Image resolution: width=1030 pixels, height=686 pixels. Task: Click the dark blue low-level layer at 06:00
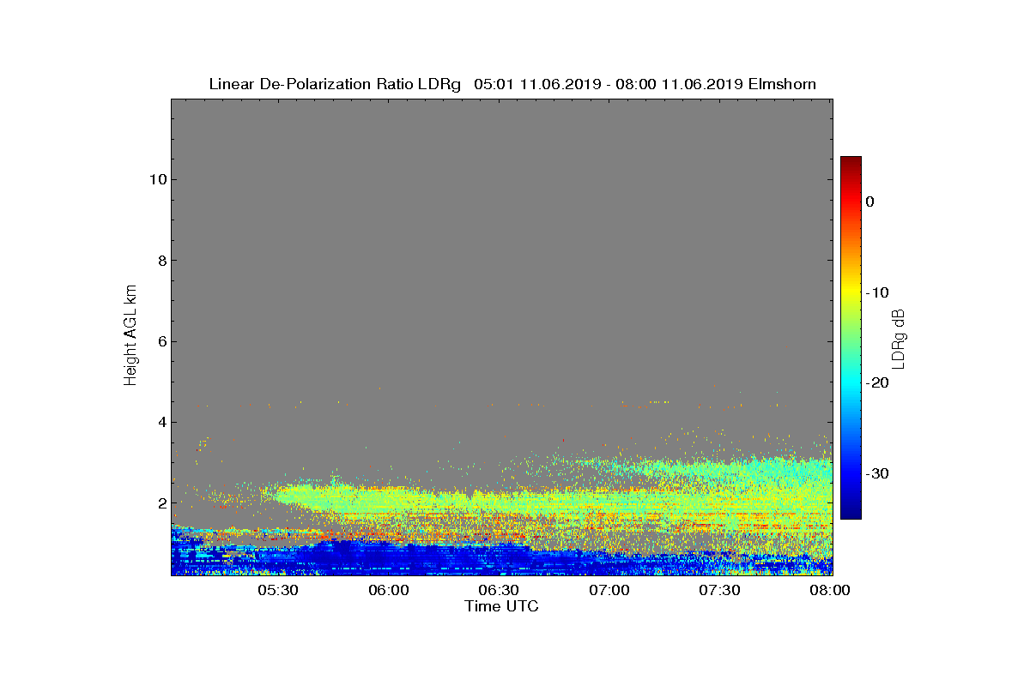coord(389,557)
